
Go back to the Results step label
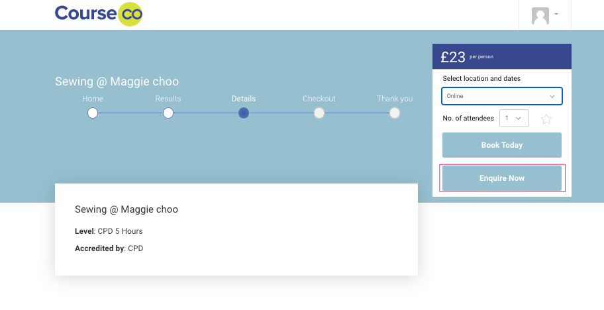(168, 99)
